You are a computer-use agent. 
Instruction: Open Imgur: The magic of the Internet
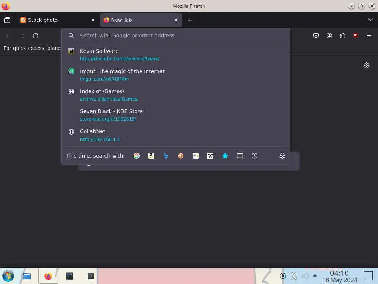coord(176,75)
